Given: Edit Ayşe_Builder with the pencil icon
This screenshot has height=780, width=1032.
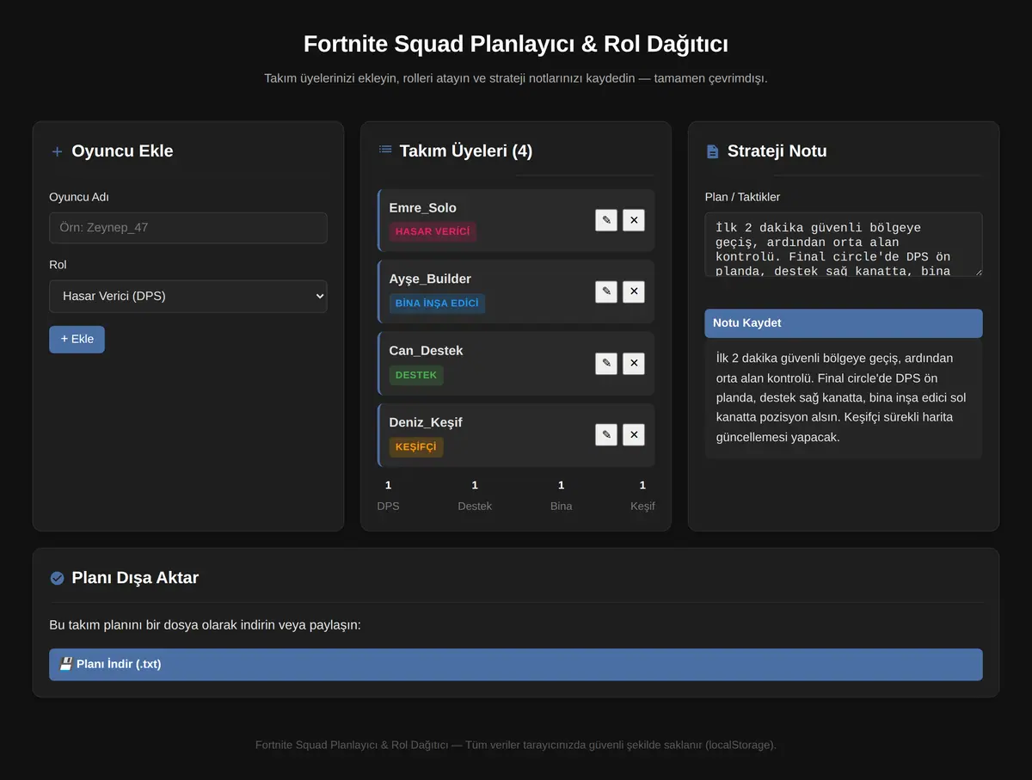Looking at the screenshot, I should (606, 292).
